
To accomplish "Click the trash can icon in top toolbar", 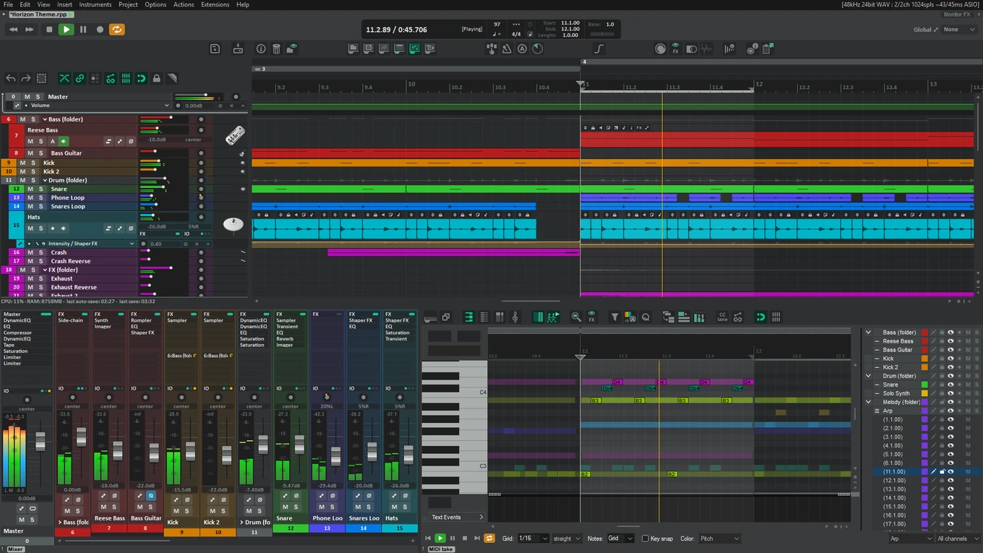I will coord(276,49).
